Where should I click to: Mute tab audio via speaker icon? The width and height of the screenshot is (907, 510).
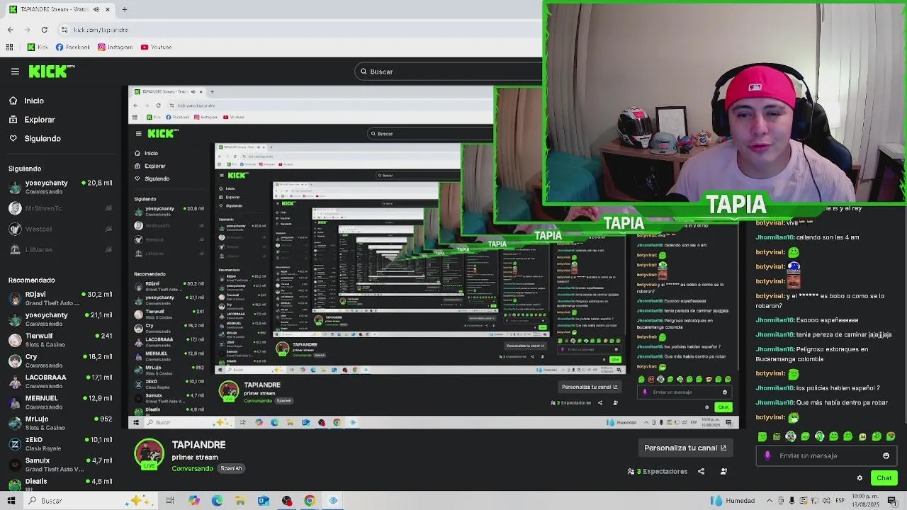pos(96,9)
